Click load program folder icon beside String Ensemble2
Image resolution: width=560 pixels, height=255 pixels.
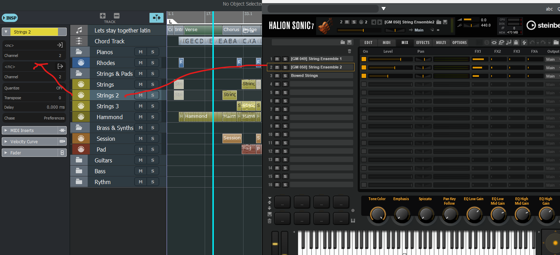pos(439,22)
